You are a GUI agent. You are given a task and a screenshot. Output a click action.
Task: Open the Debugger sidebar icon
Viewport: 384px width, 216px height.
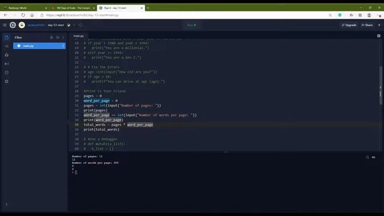pos(7,64)
